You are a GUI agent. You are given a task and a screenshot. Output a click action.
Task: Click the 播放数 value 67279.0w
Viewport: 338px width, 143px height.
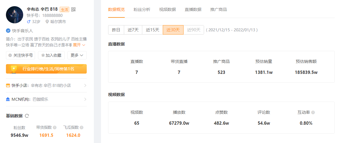click(179, 123)
